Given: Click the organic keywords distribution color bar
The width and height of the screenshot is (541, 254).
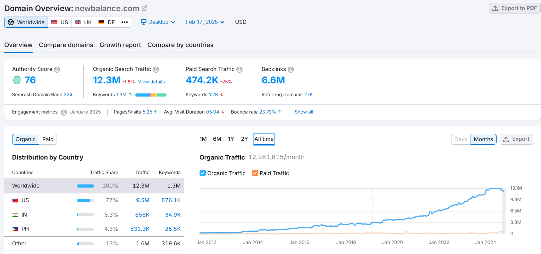Looking at the screenshot, I should [x=151, y=95].
